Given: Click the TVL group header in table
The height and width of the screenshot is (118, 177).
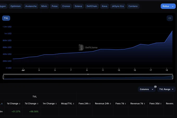Looking at the screenshot, I should pyautogui.click(x=35, y=97).
